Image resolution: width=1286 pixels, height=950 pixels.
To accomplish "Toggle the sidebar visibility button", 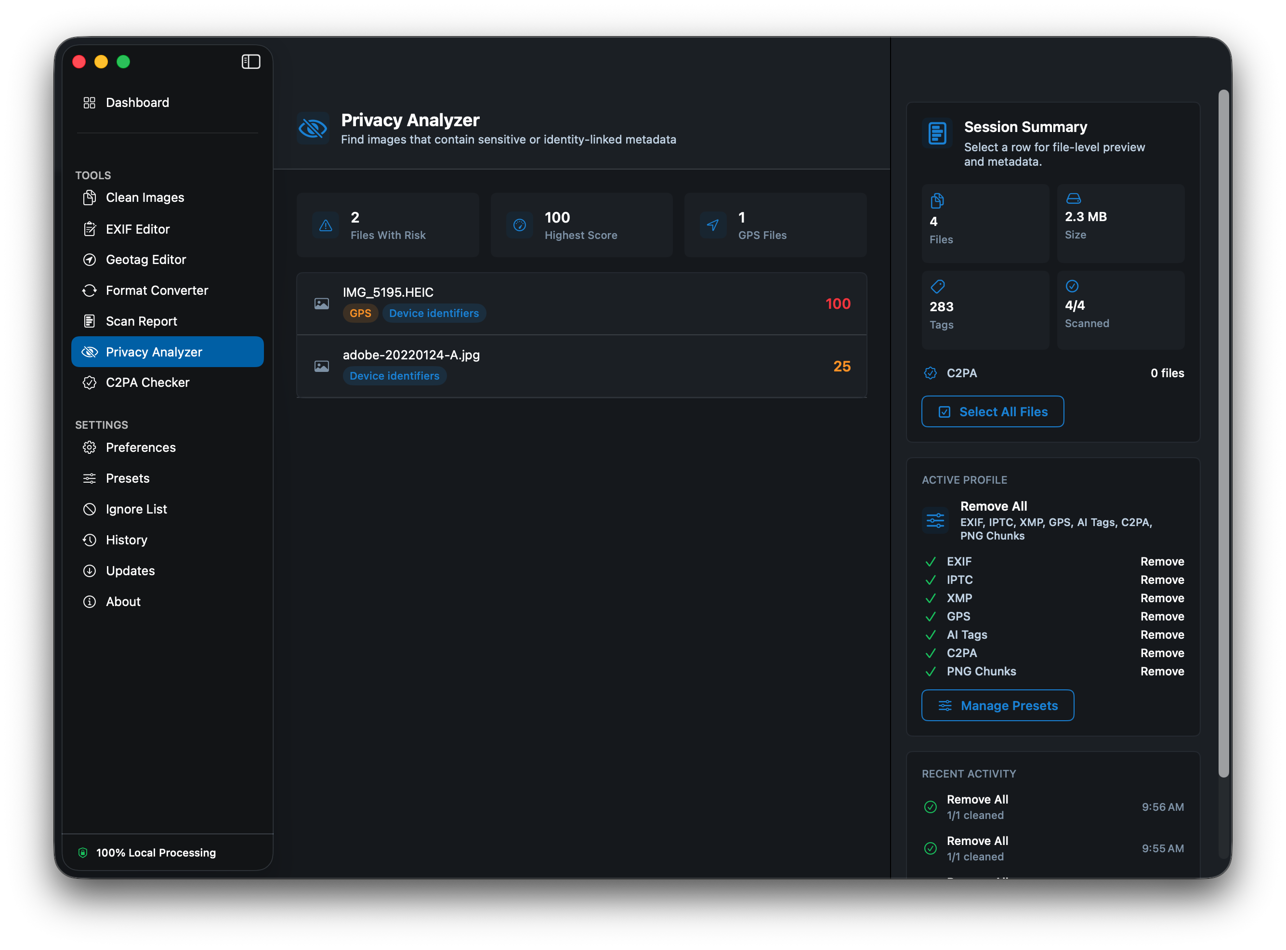I will click(x=250, y=62).
